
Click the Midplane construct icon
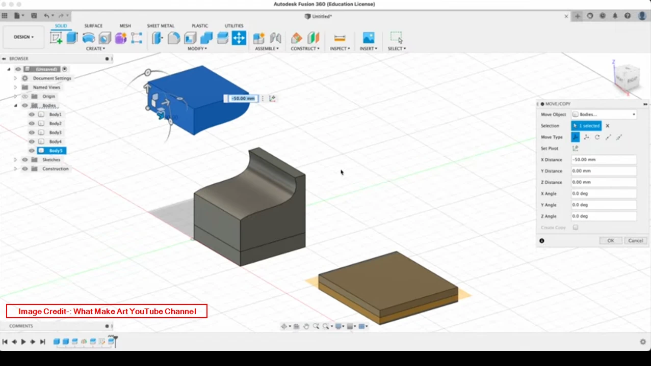tap(313, 38)
